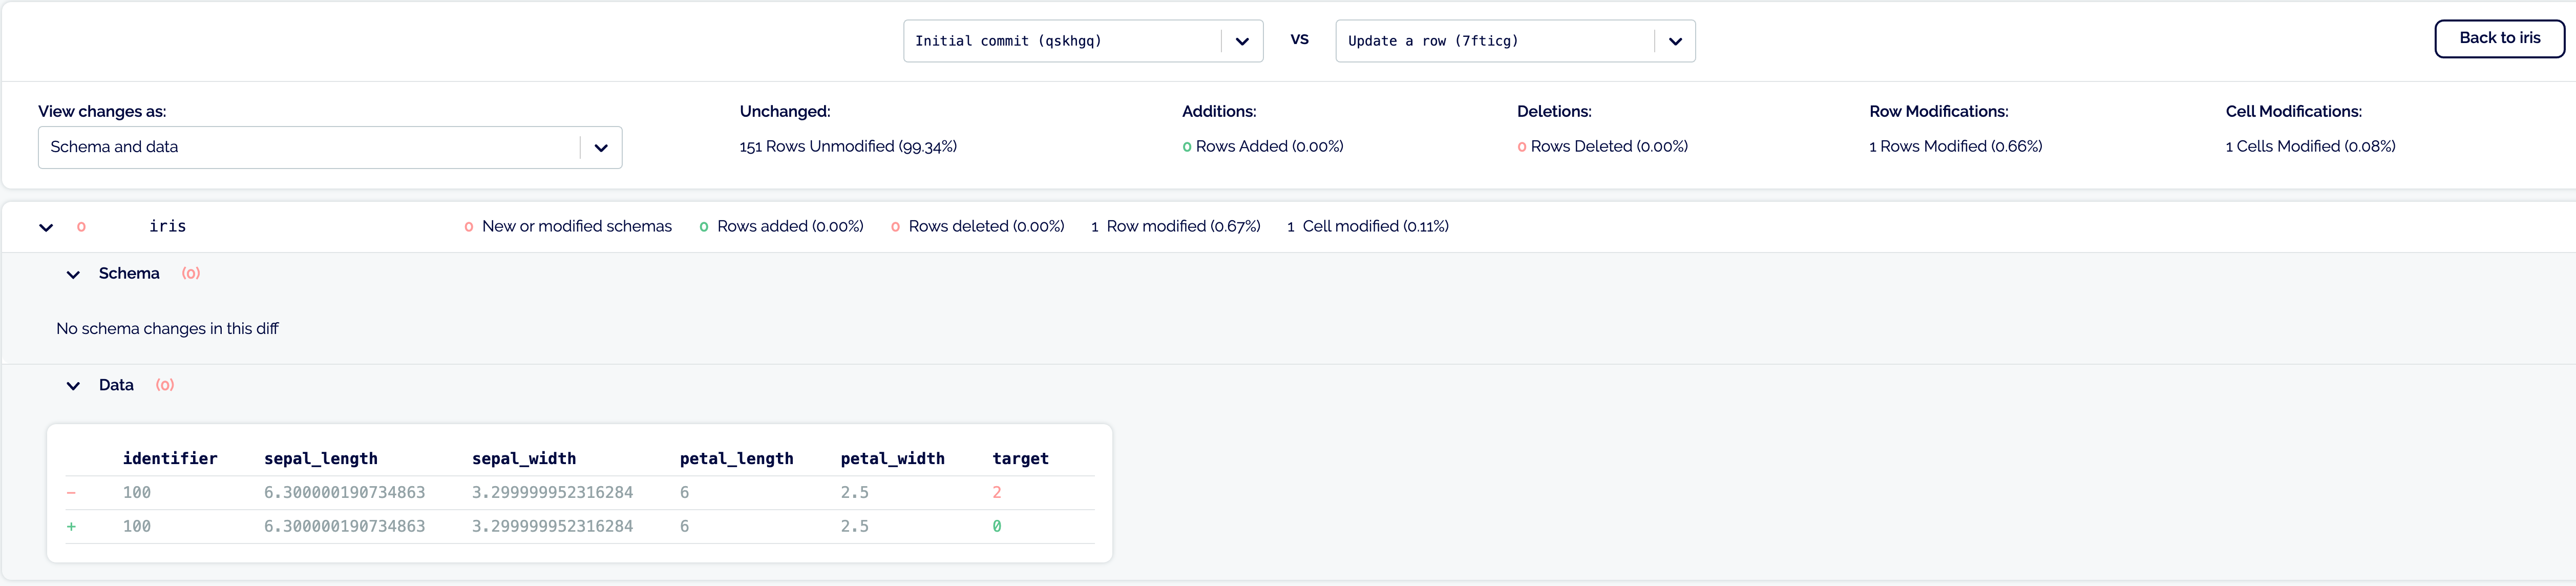Click the identifier column header
The image size is (2576, 586).
(x=170, y=459)
